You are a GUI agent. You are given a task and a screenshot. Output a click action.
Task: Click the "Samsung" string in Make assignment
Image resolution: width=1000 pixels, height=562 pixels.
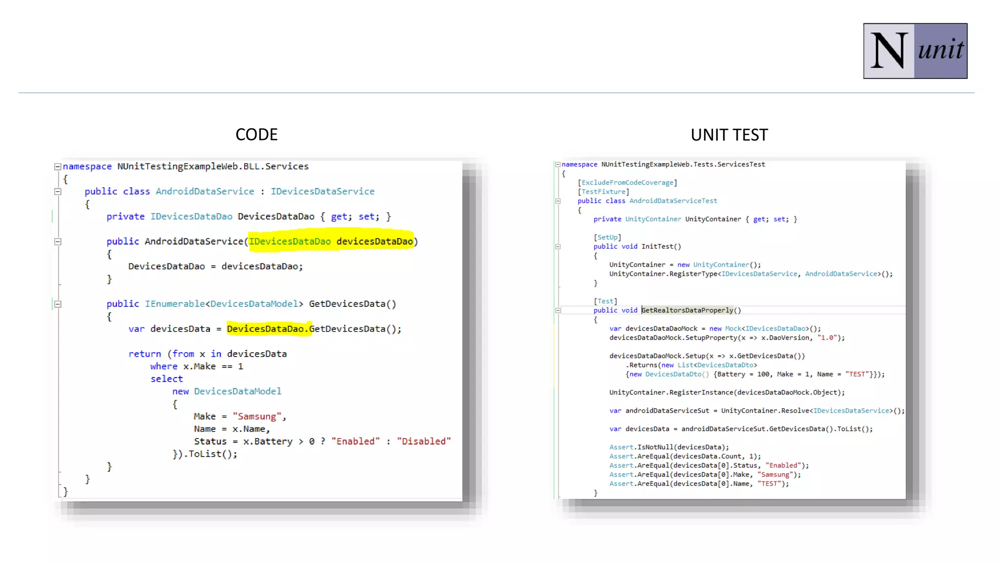point(257,417)
